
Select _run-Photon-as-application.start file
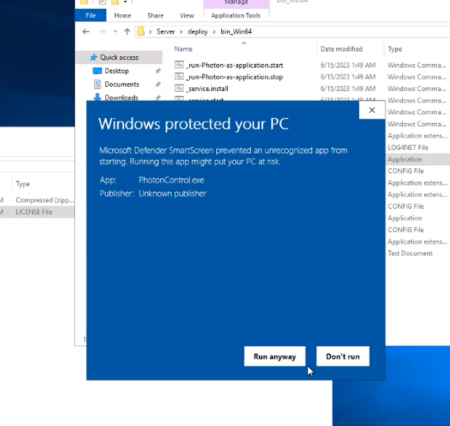(x=235, y=65)
